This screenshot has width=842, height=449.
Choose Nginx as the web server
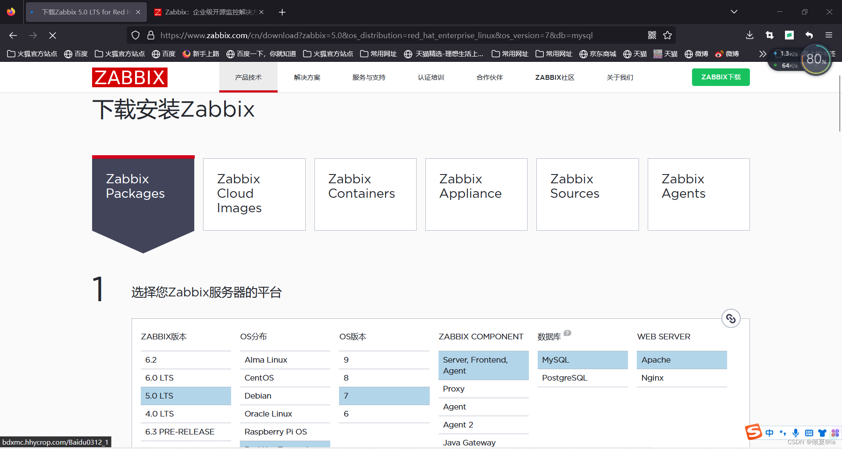682,378
